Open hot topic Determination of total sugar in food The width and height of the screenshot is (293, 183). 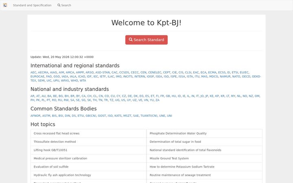click(175, 142)
